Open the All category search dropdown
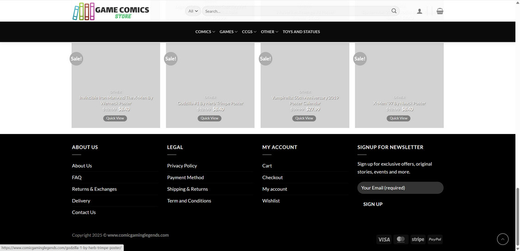The image size is (520, 251). (193, 11)
